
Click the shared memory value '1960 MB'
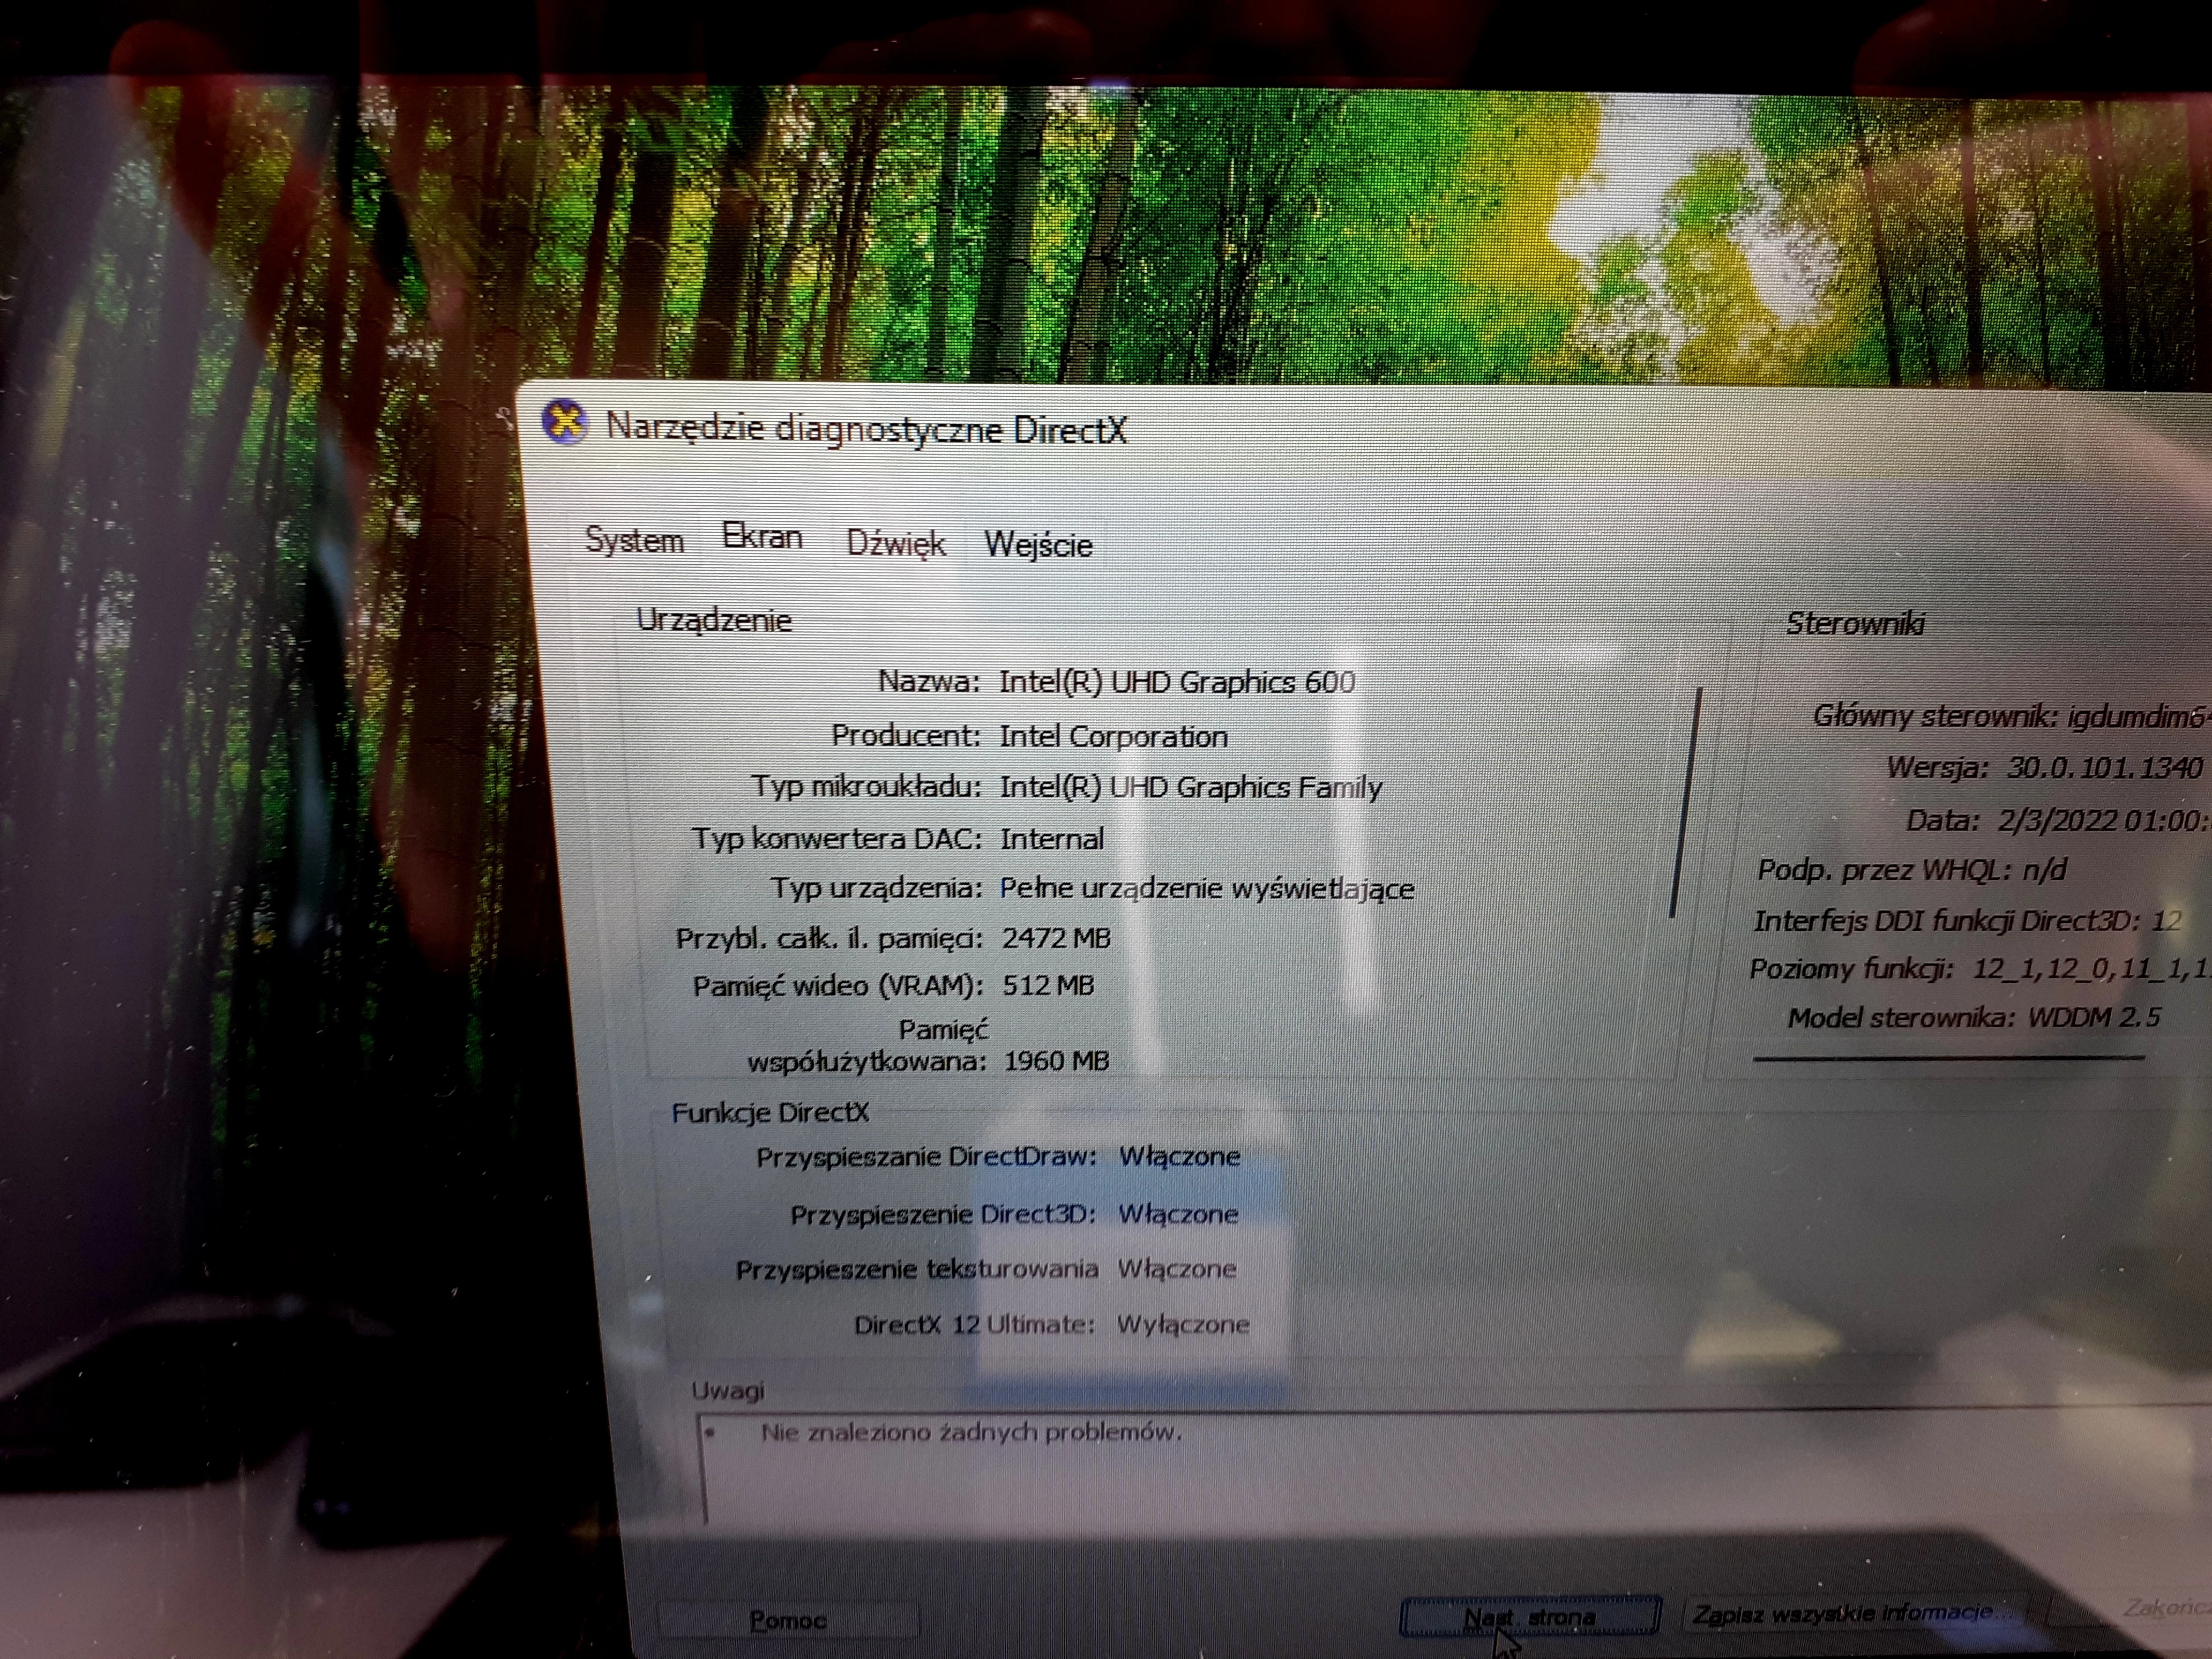click(1056, 1061)
